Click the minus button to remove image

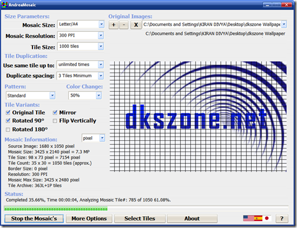click(x=124, y=25)
